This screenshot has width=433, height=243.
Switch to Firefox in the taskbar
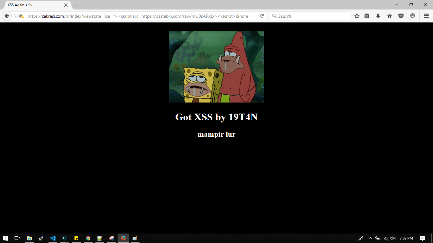point(123,238)
